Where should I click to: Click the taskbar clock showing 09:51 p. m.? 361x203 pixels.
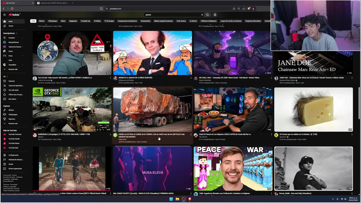pyautogui.click(x=353, y=199)
